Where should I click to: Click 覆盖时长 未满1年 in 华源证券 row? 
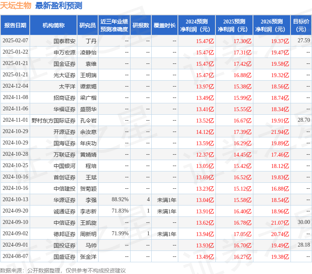(167, 200)
